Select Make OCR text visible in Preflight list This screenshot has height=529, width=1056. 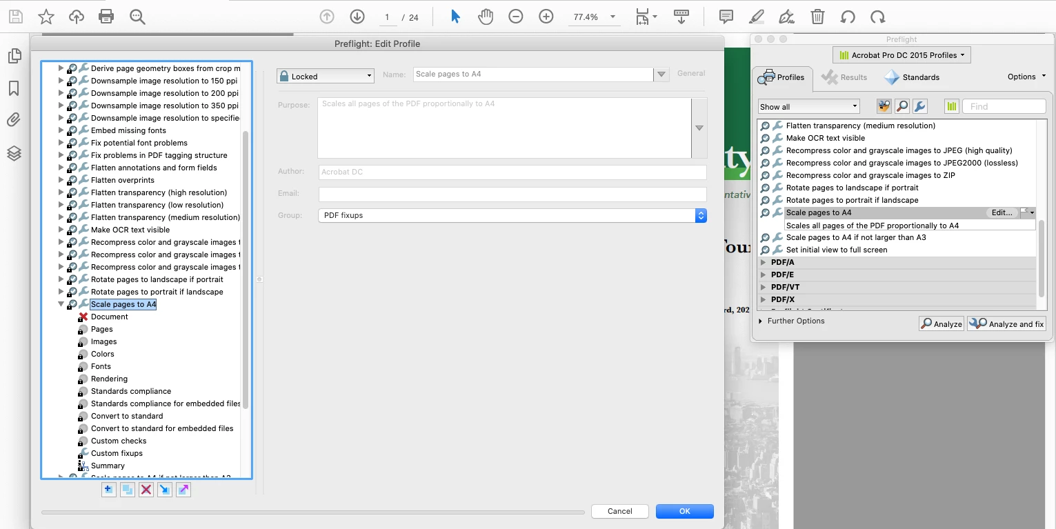[x=825, y=138]
